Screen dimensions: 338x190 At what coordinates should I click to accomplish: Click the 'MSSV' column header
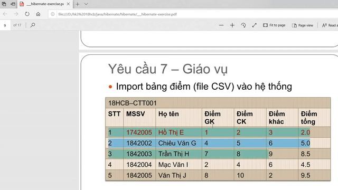pyautogui.click(x=135, y=114)
